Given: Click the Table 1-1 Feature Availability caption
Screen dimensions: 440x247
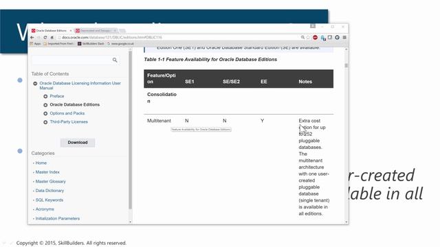Looking at the screenshot, I should [x=210, y=60].
